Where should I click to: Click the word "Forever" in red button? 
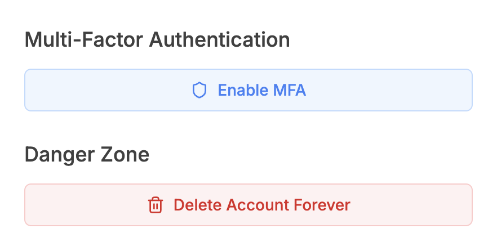[x=322, y=205]
